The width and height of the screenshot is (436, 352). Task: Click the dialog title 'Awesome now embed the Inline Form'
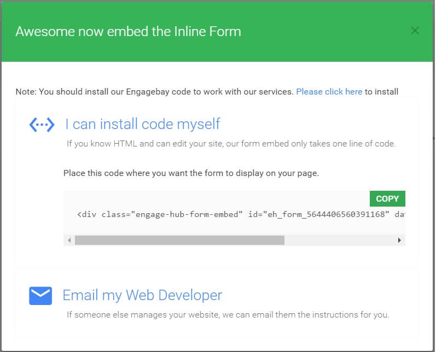[128, 31]
